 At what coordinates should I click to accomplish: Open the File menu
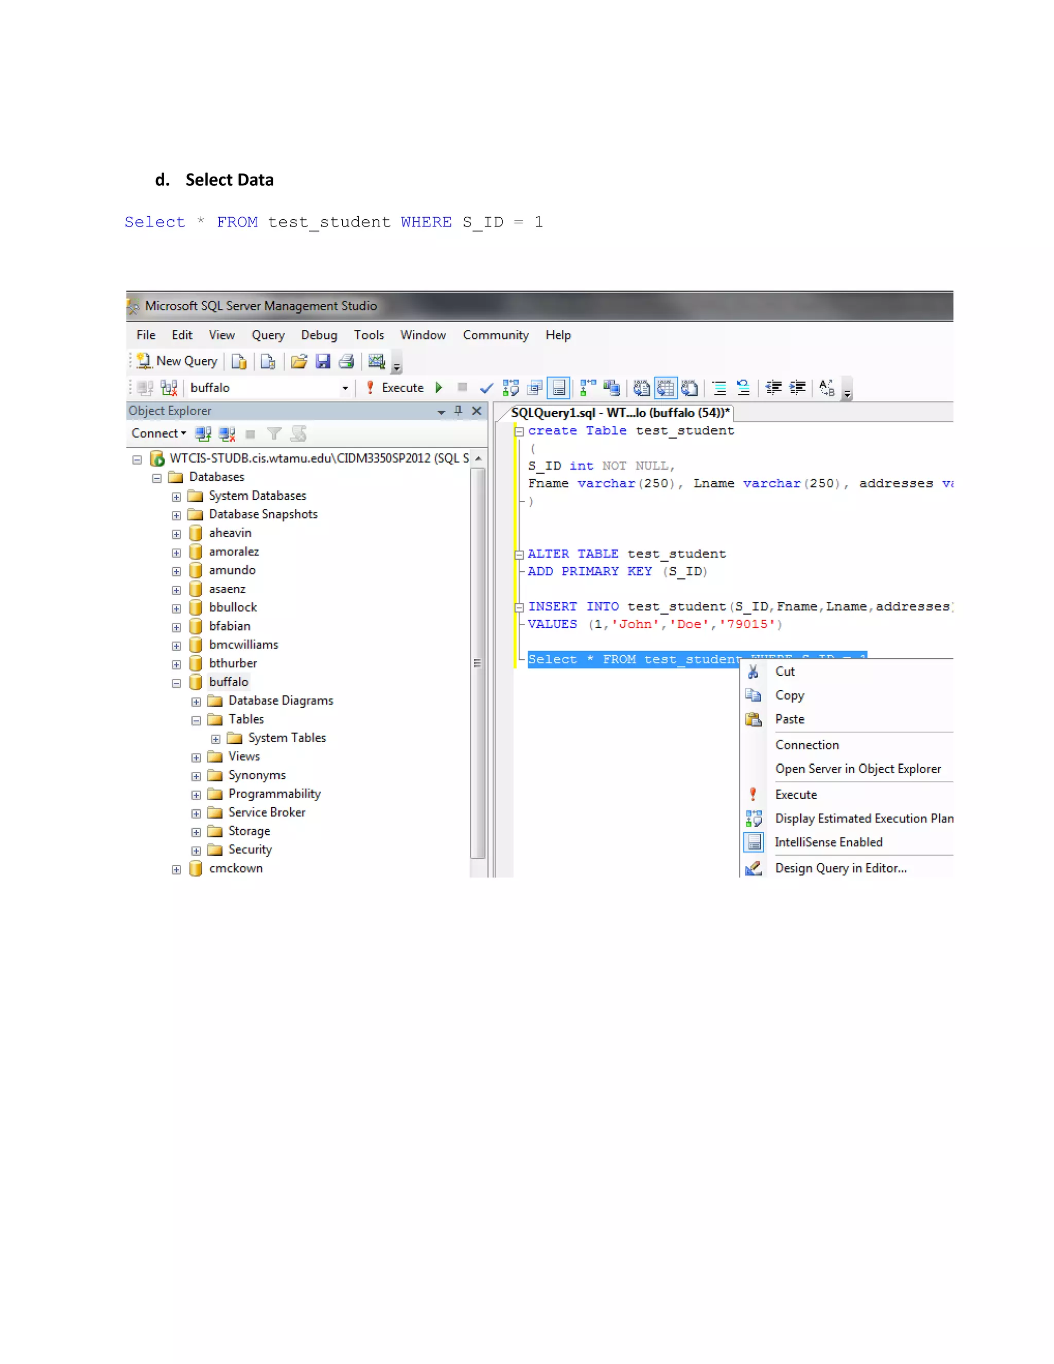click(146, 335)
